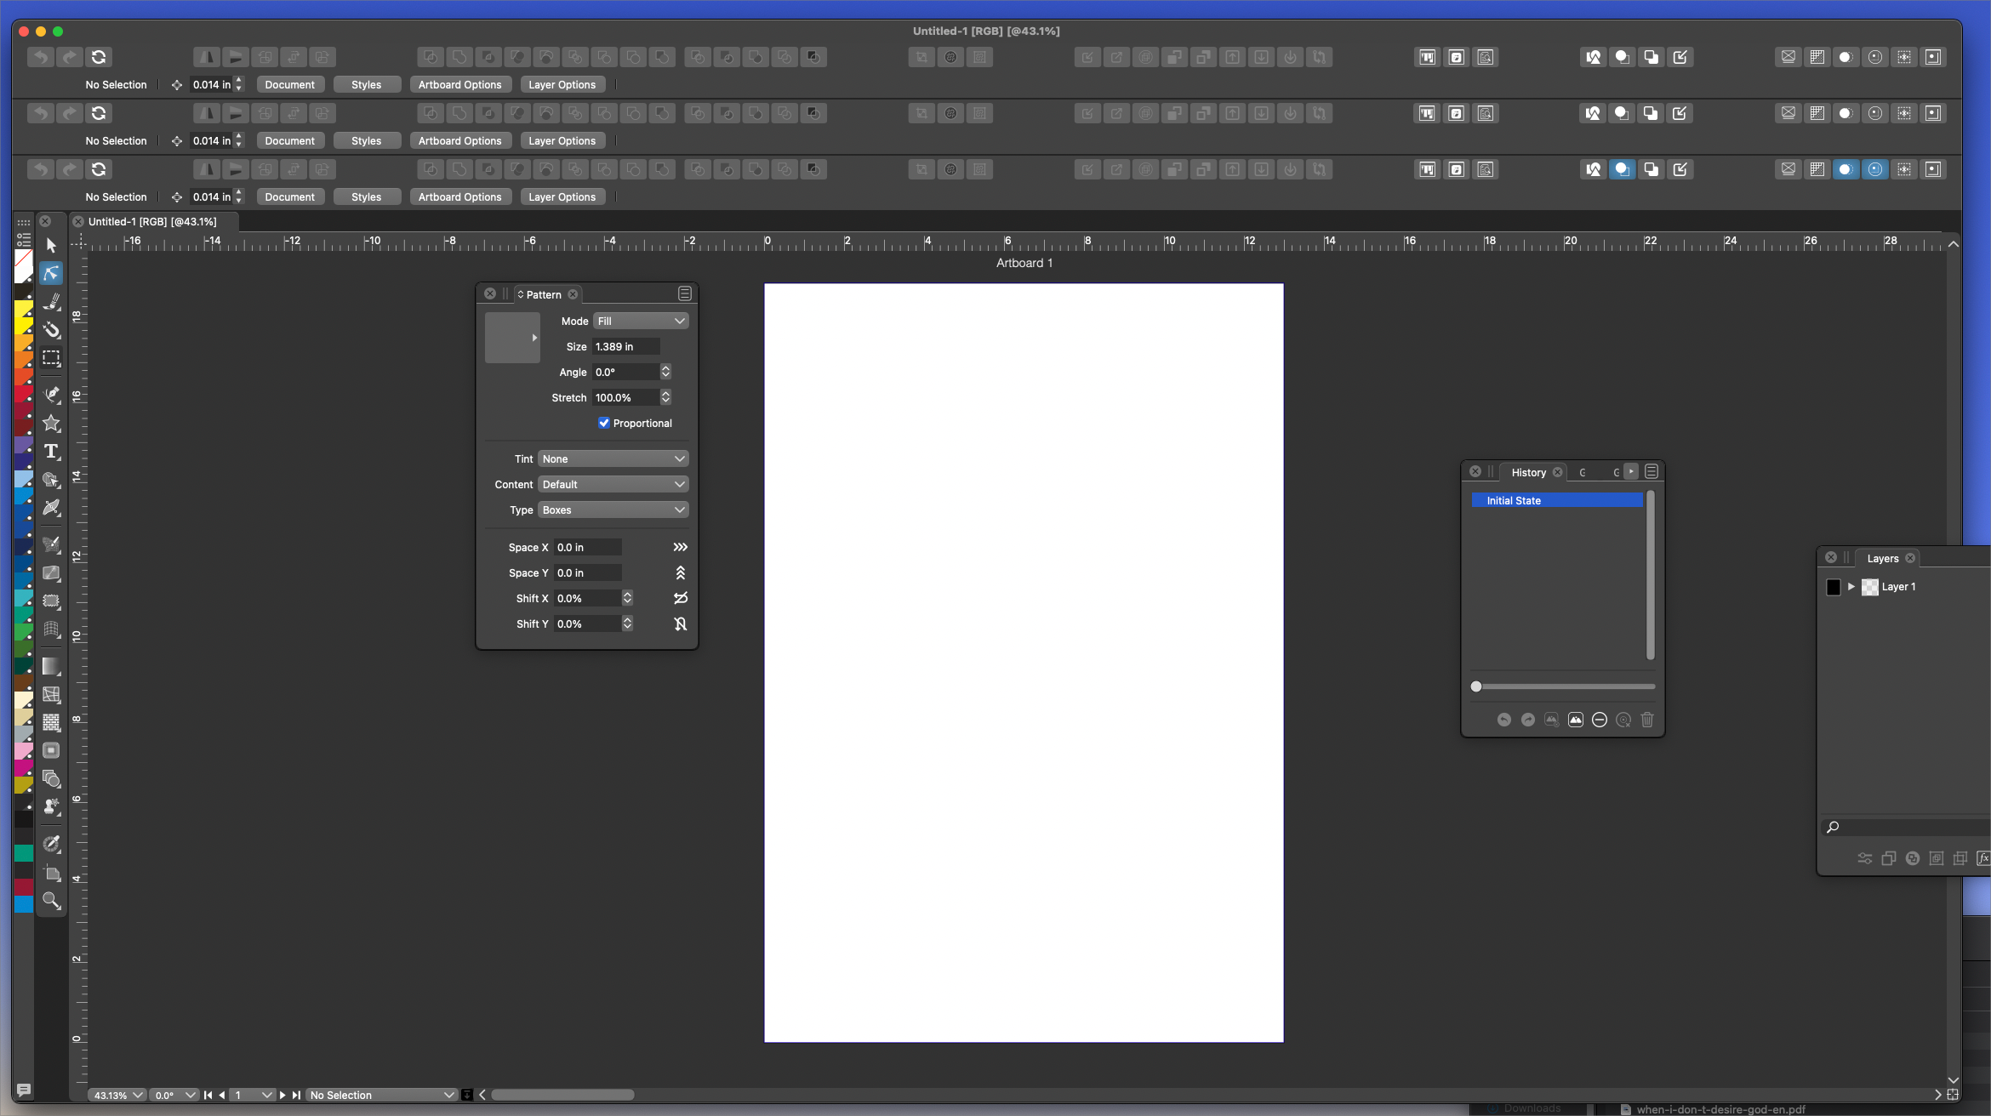Click the trash icon in History panel
1991x1116 pixels.
click(x=1646, y=720)
